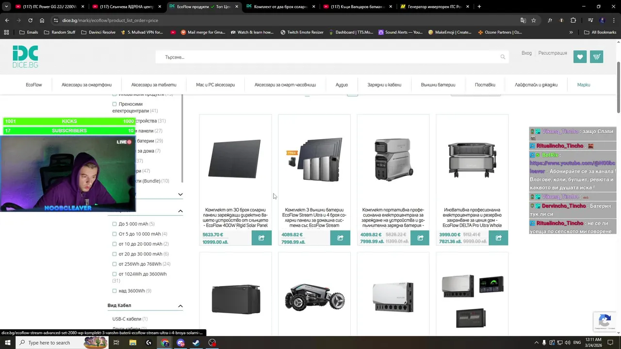The image size is (621, 349).
Task: Open Steam from the taskbar
Action: point(196,343)
